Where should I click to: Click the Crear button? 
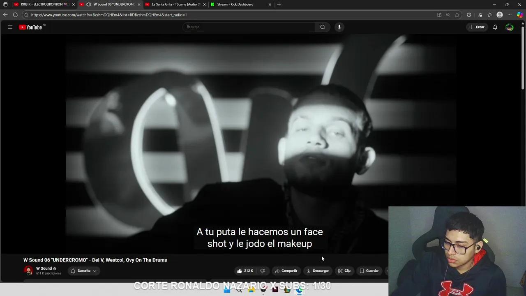(x=477, y=27)
